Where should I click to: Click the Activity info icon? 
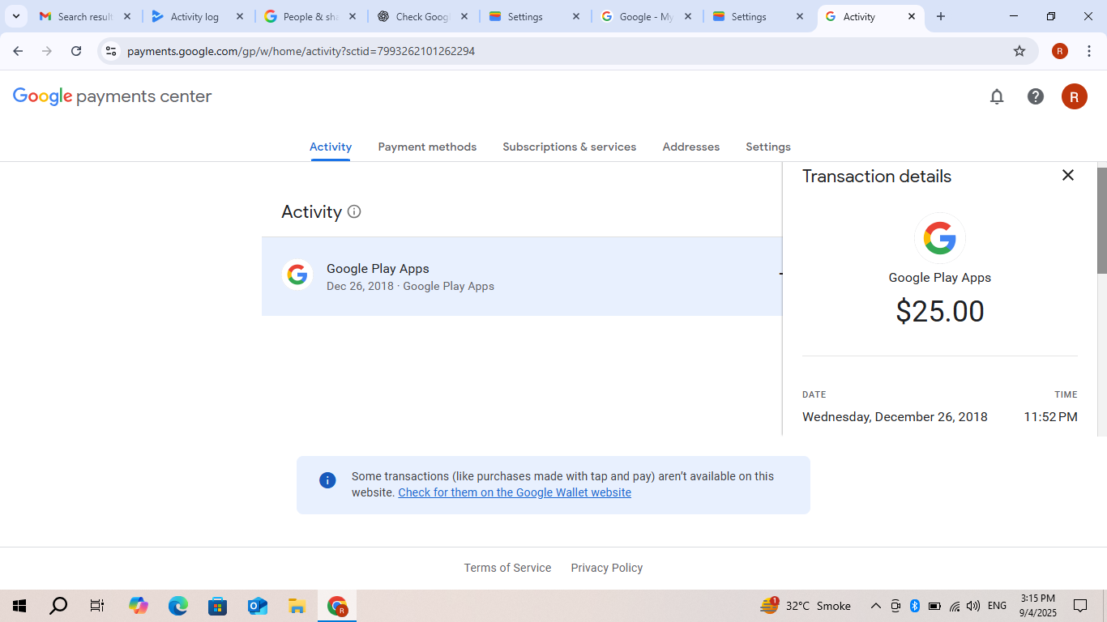[354, 211]
